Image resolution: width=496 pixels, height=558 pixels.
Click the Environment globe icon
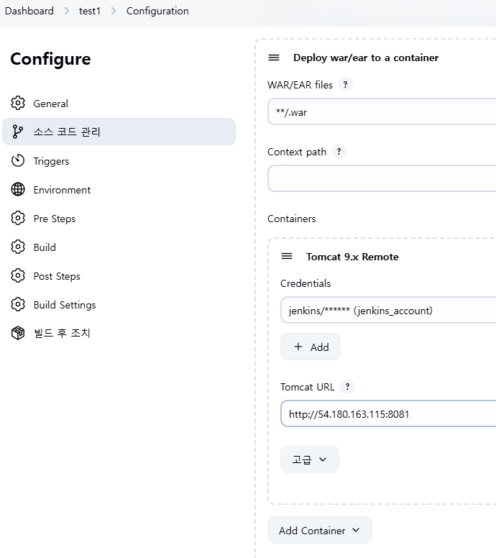[x=18, y=190]
